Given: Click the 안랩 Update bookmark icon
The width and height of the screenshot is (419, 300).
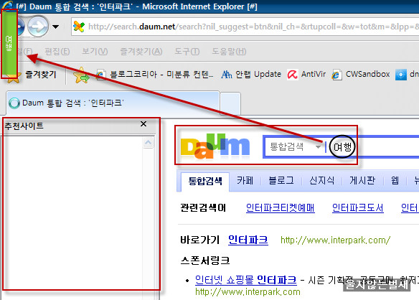Looking at the screenshot, I should [x=227, y=75].
